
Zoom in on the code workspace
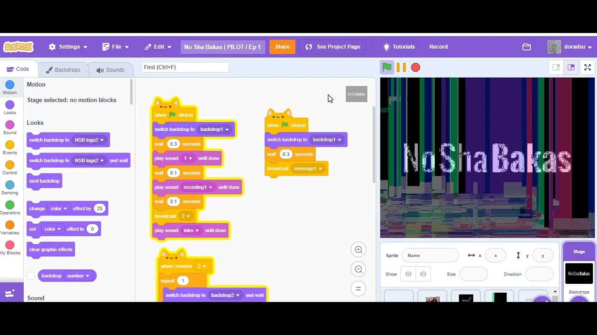coord(358,250)
